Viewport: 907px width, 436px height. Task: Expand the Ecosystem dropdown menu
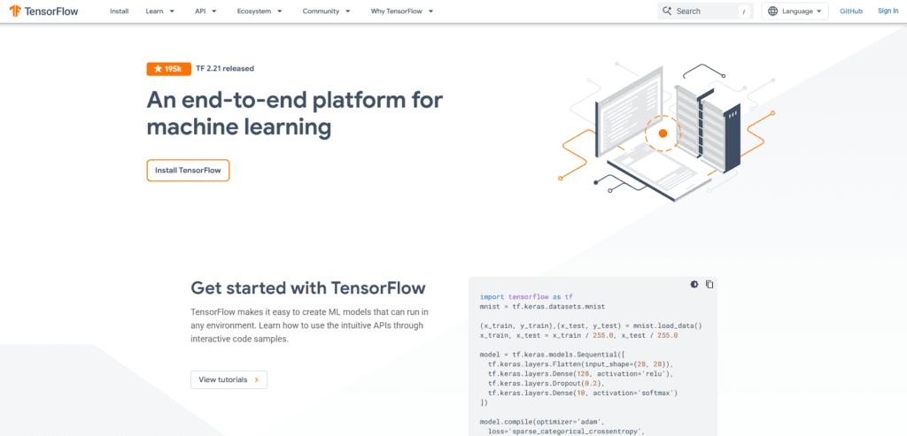tap(260, 11)
